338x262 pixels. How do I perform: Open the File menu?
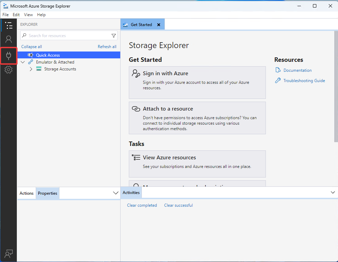[x=5, y=15]
